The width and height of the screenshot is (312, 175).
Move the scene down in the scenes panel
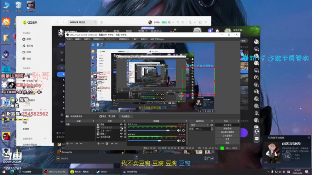pyautogui.click(x=81, y=143)
